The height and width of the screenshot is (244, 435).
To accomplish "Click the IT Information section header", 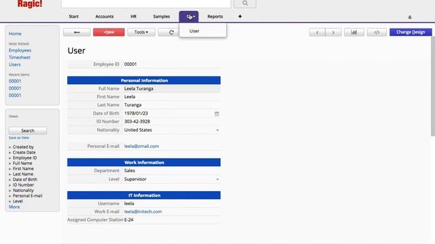I will click(x=144, y=195).
